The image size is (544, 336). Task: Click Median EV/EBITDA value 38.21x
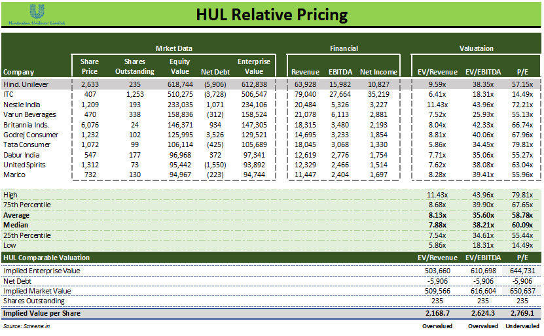(483, 225)
